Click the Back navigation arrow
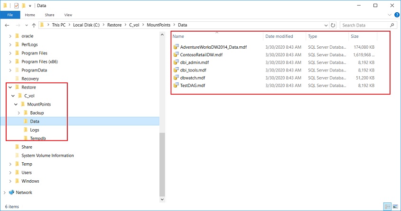Image resolution: width=401 pixels, height=211 pixels. pyautogui.click(x=7, y=25)
